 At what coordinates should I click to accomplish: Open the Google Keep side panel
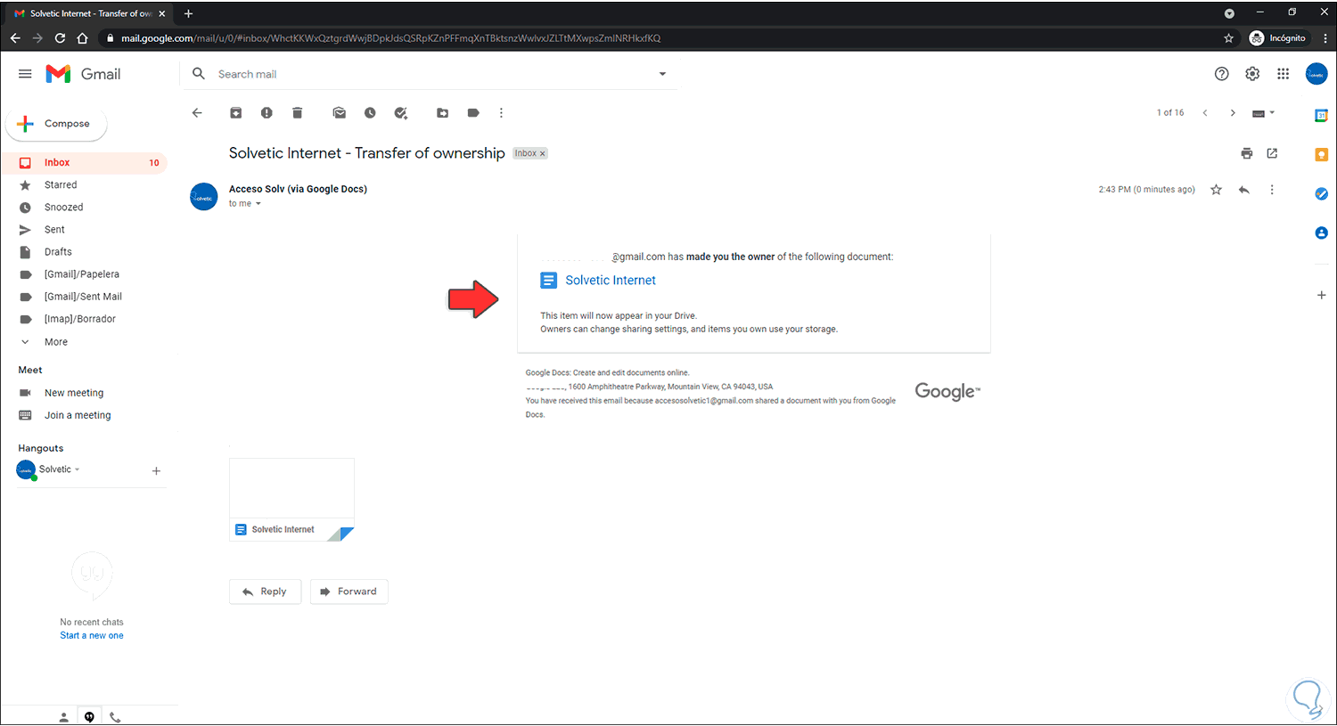pyautogui.click(x=1321, y=155)
